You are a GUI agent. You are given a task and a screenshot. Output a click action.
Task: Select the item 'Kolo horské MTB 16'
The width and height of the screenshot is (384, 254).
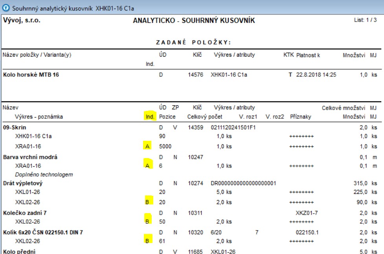pos(31,75)
